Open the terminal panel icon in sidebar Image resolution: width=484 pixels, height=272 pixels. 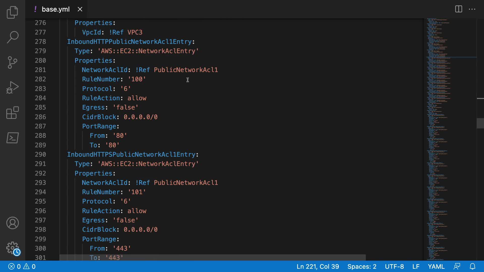tap(12, 138)
